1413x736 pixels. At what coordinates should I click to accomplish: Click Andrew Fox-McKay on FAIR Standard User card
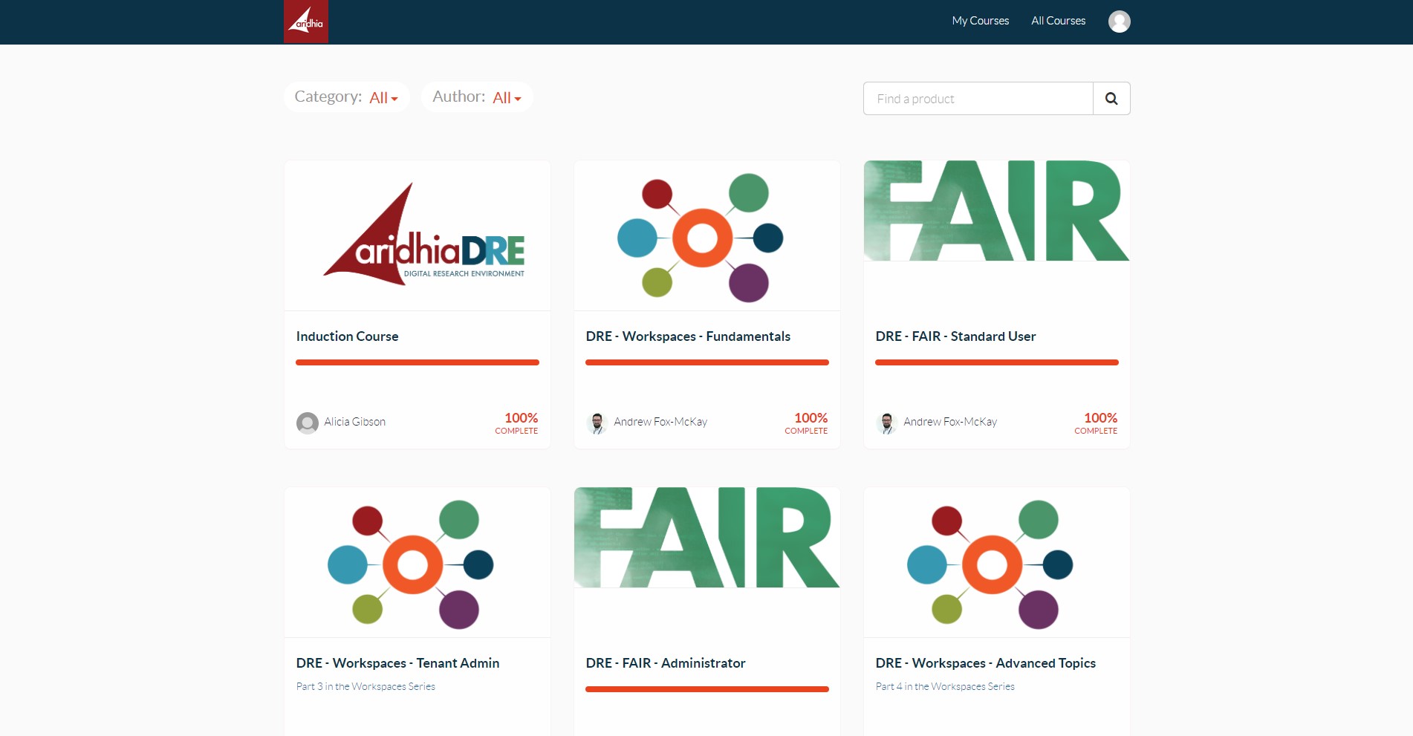pyautogui.click(x=950, y=422)
